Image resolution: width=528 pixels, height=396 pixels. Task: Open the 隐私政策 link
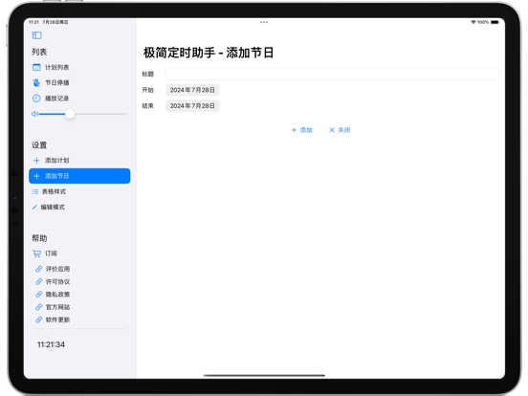(x=53, y=295)
